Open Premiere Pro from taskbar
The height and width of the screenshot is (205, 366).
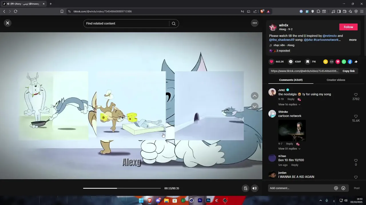200,200
